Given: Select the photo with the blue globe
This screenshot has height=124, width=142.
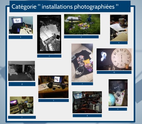Looking at the screenshot, I should coord(118,93).
